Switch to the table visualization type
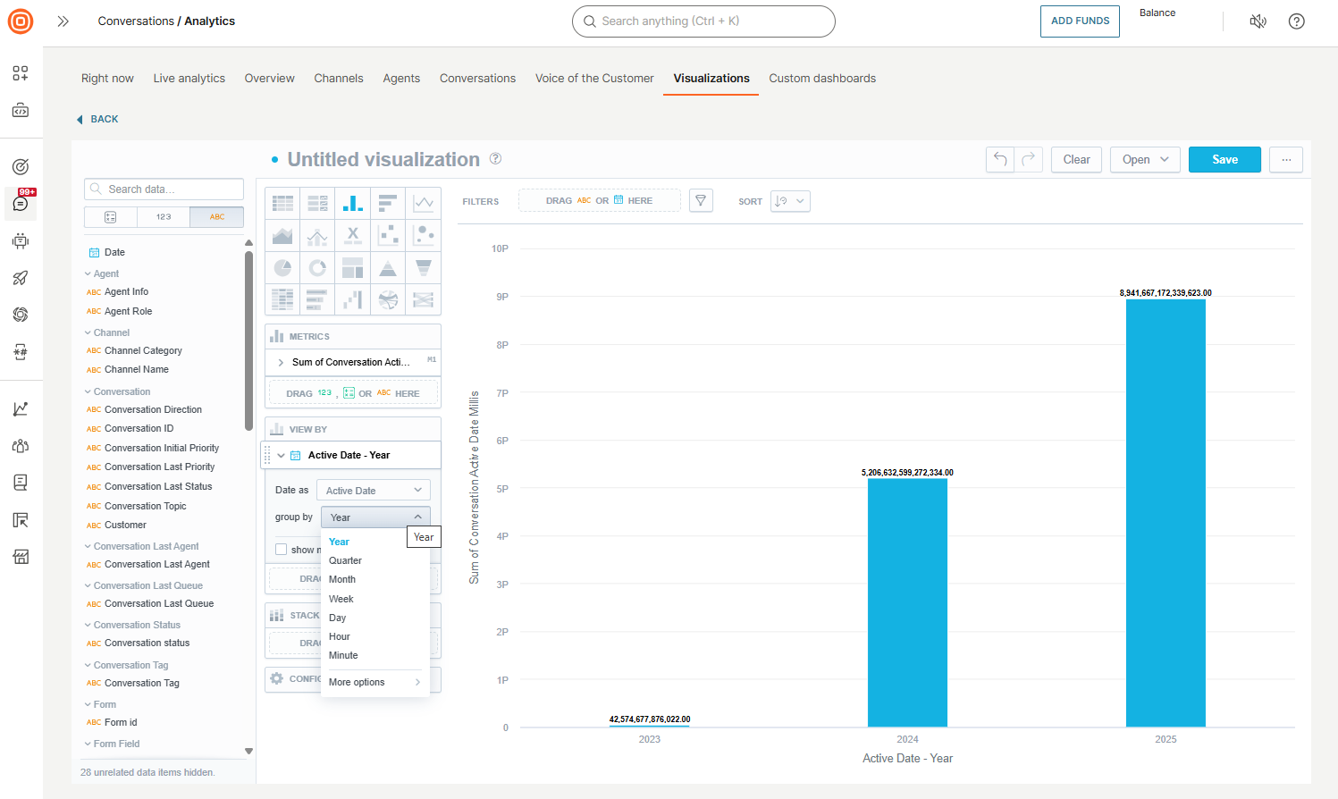Screen dimensions: 1338x799 tap(282, 203)
